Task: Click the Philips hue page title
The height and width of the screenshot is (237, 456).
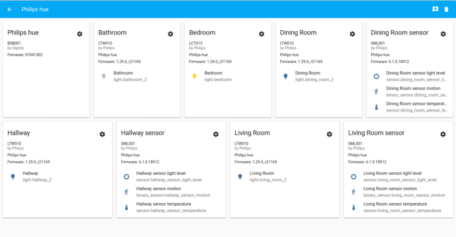Action: [x=35, y=9]
